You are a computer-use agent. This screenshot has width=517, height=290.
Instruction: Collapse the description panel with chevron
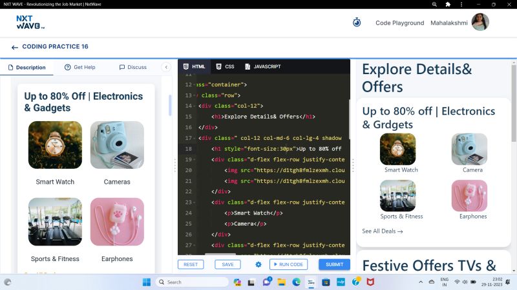(x=166, y=67)
